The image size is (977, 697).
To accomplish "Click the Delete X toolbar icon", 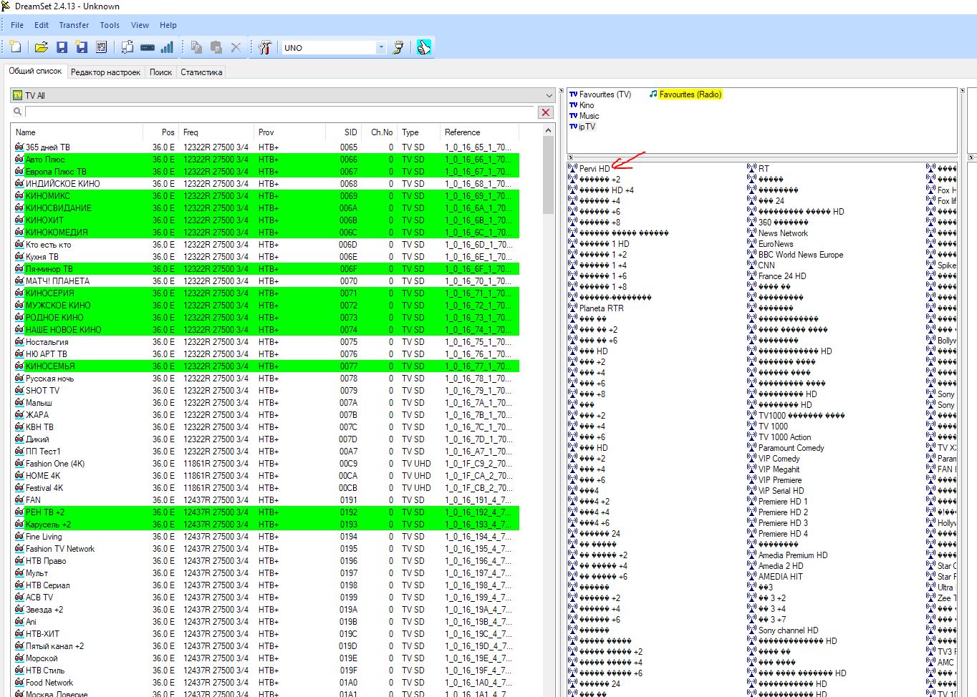I will tap(236, 47).
